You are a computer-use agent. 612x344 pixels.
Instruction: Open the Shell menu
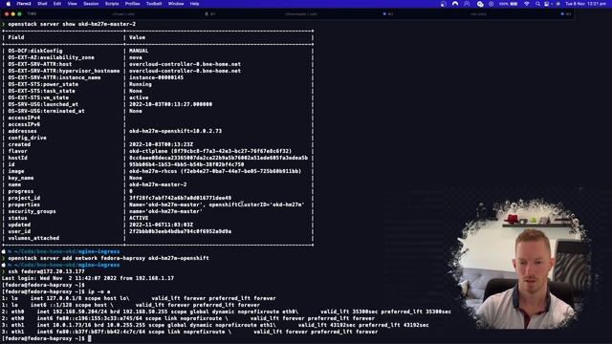[x=42, y=4]
